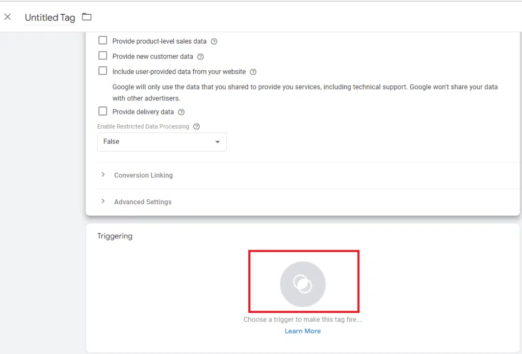
Task: Edit the Untitled Tag name field
Action: [x=50, y=17]
